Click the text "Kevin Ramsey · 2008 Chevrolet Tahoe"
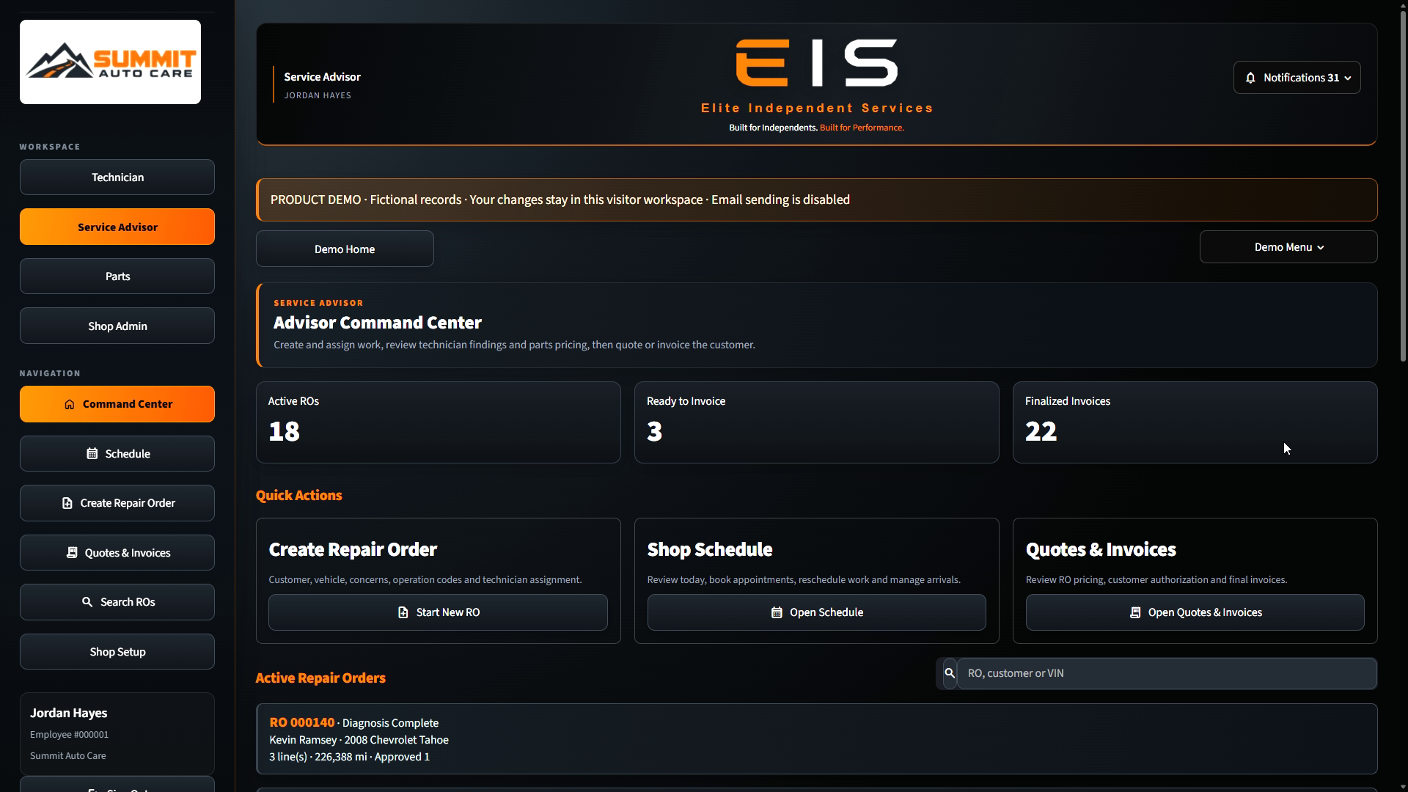 (359, 740)
